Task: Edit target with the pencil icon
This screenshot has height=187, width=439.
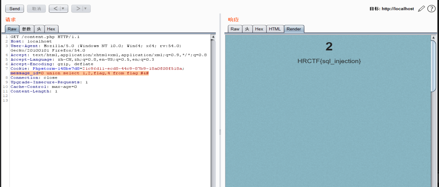Action: click(x=421, y=9)
